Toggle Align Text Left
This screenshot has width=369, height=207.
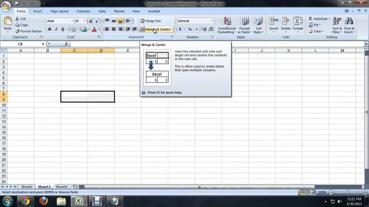107,29
